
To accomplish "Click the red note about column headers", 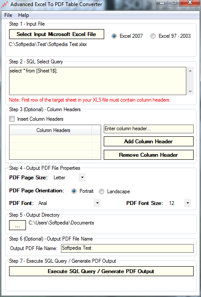I will 90,100.
